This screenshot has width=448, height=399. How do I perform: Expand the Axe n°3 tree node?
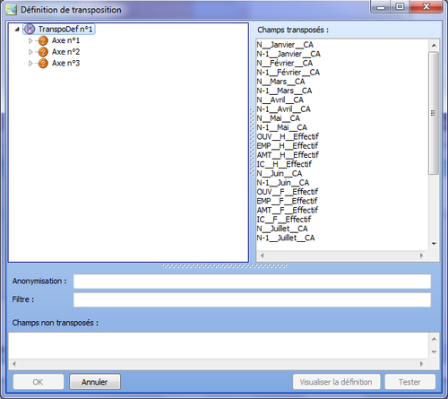(30, 64)
